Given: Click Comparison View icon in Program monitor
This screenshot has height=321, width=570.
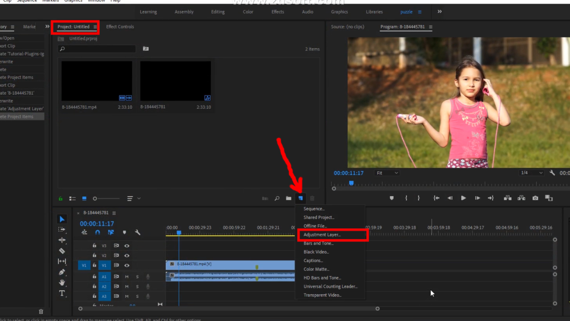Looking at the screenshot, I should coord(549,198).
